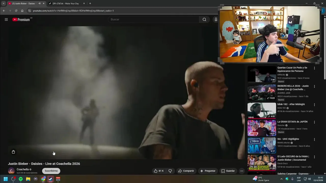The width and height of the screenshot is (326, 183).
Task: Click channel name 'Goncho'
Action: [x=281, y=125]
